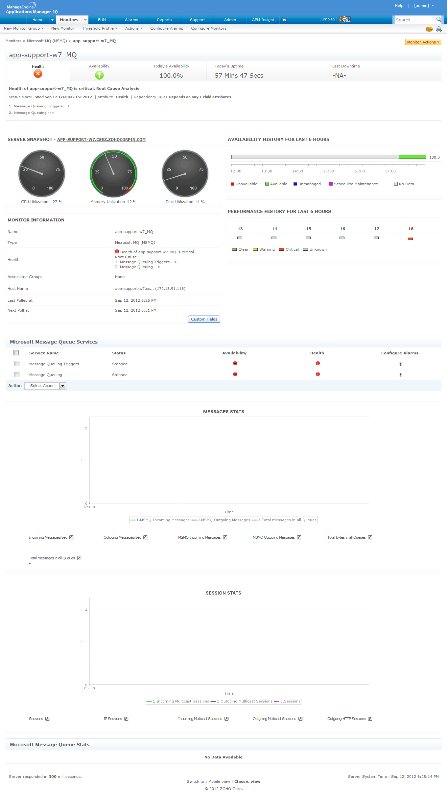Open the Configure Monitors link
This screenshot has width=447, height=793.
pyautogui.click(x=209, y=28)
